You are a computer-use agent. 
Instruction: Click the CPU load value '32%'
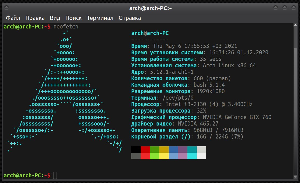201,111
